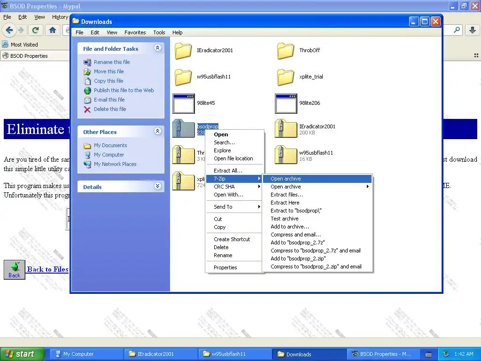The image size is (481, 361).
Task: Expand second Open archive submenu arrow
Action: pos(367,187)
